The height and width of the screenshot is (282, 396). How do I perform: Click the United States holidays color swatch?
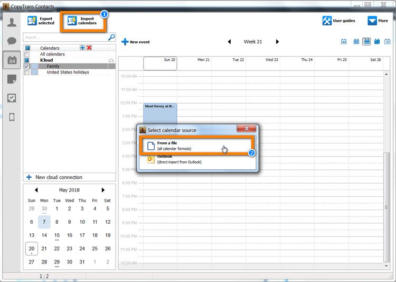35,72
